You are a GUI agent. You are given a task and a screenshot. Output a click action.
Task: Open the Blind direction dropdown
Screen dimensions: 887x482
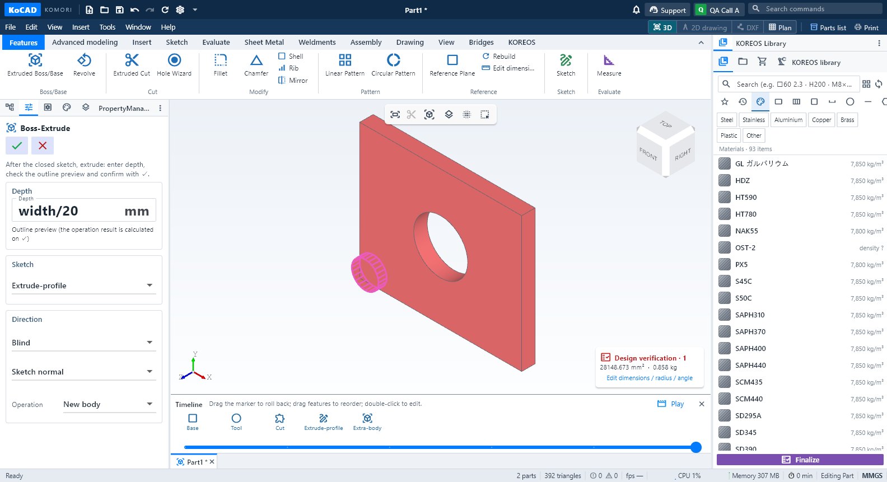tap(83, 343)
